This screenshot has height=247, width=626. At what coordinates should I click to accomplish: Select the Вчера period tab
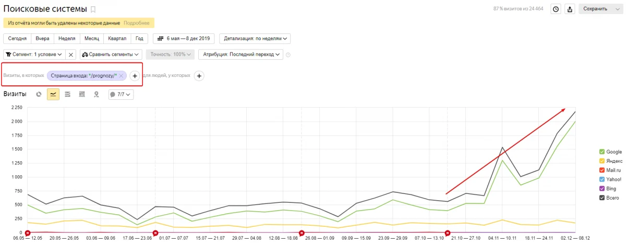point(43,38)
